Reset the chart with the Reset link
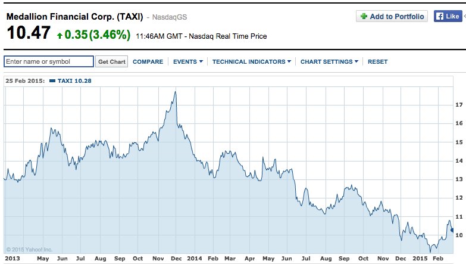The image size is (466, 264). click(377, 61)
